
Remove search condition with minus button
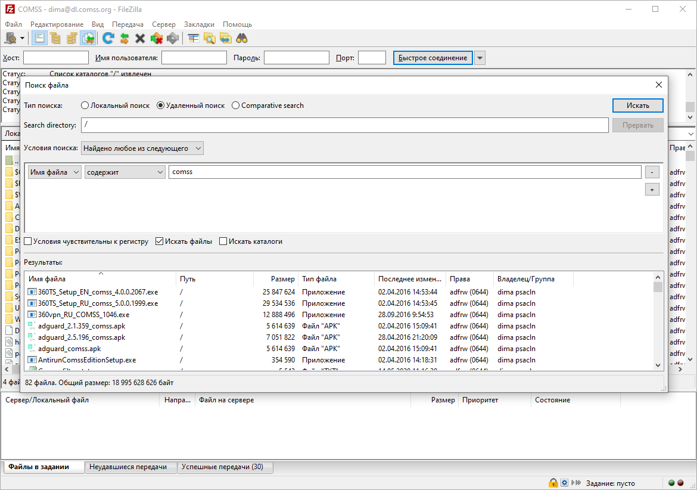pos(652,172)
